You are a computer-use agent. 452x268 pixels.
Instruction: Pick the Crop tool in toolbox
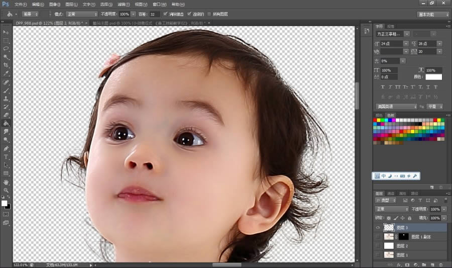(6, 65)
